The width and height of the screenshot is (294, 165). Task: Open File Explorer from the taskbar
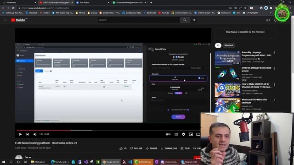pos(38,162)
